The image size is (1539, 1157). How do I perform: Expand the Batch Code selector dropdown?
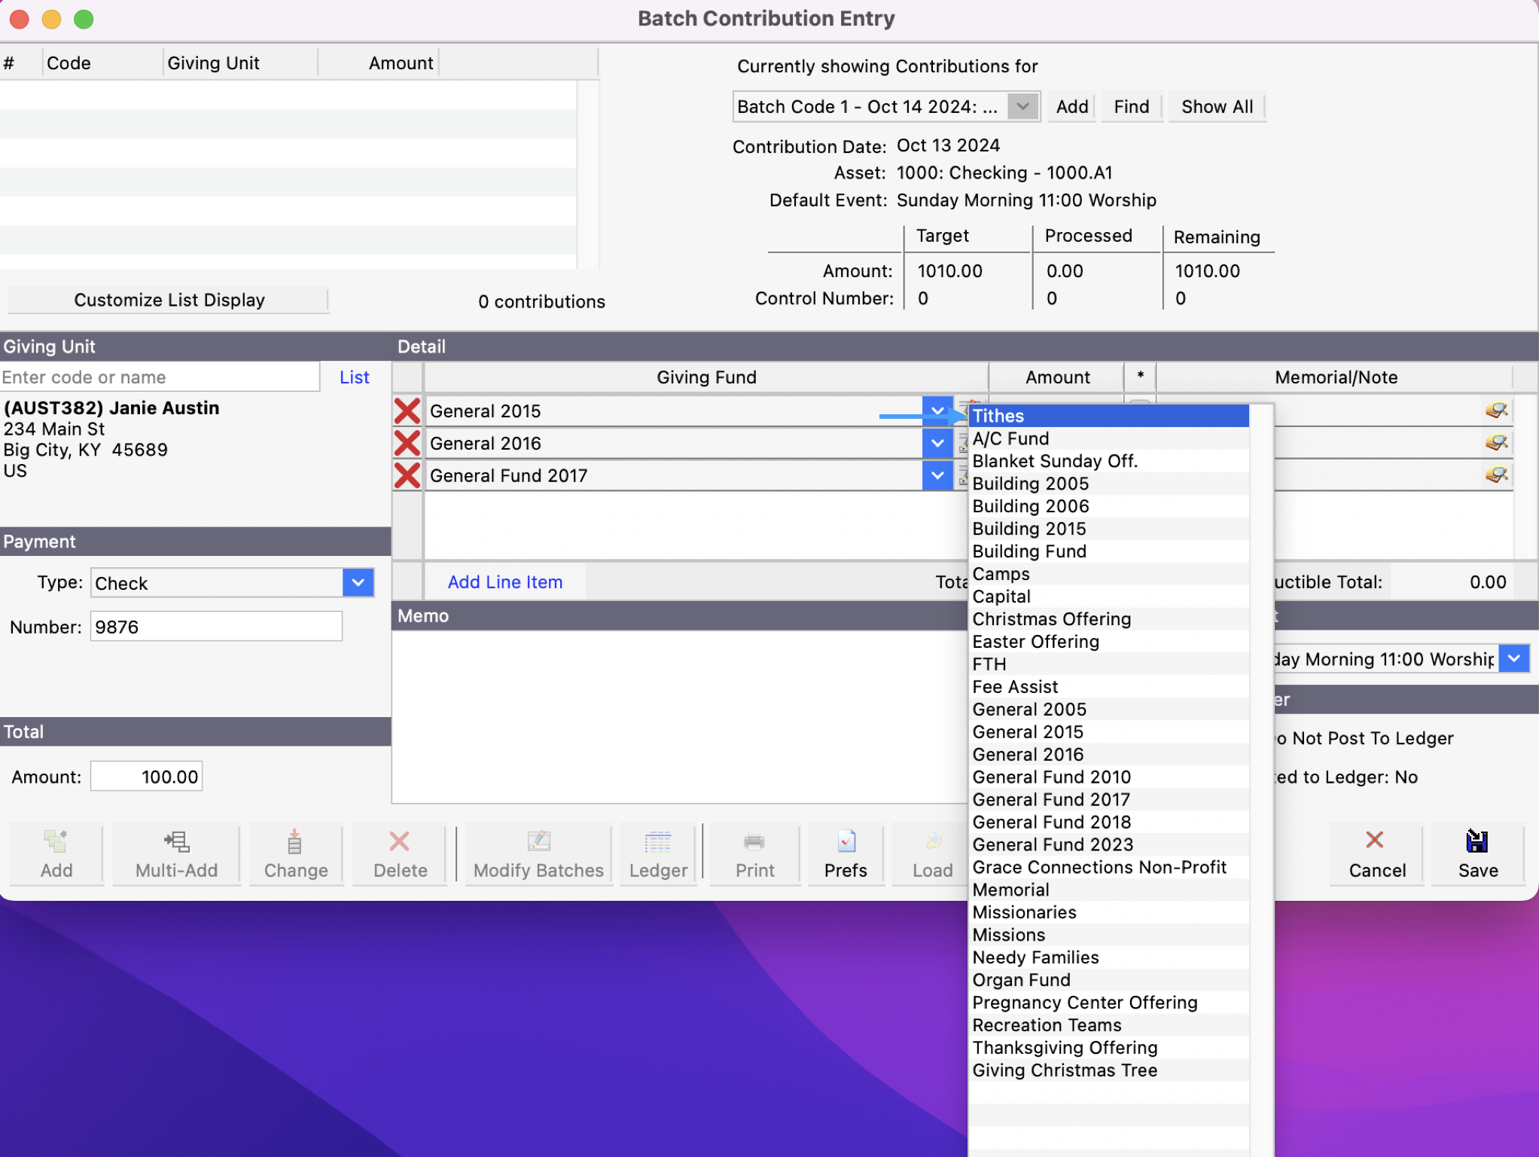[x=1022, y=106]
